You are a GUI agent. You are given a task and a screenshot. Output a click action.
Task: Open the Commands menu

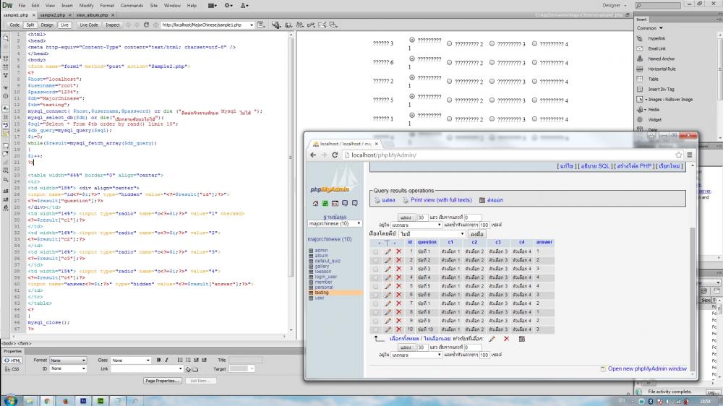(x=132, y=6)
